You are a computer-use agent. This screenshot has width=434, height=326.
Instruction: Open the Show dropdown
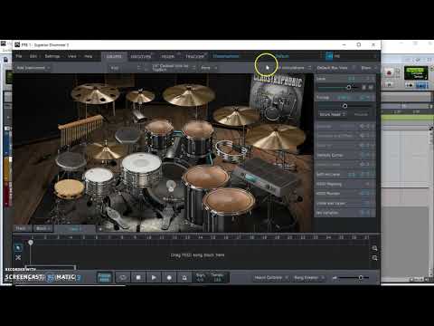368,68
